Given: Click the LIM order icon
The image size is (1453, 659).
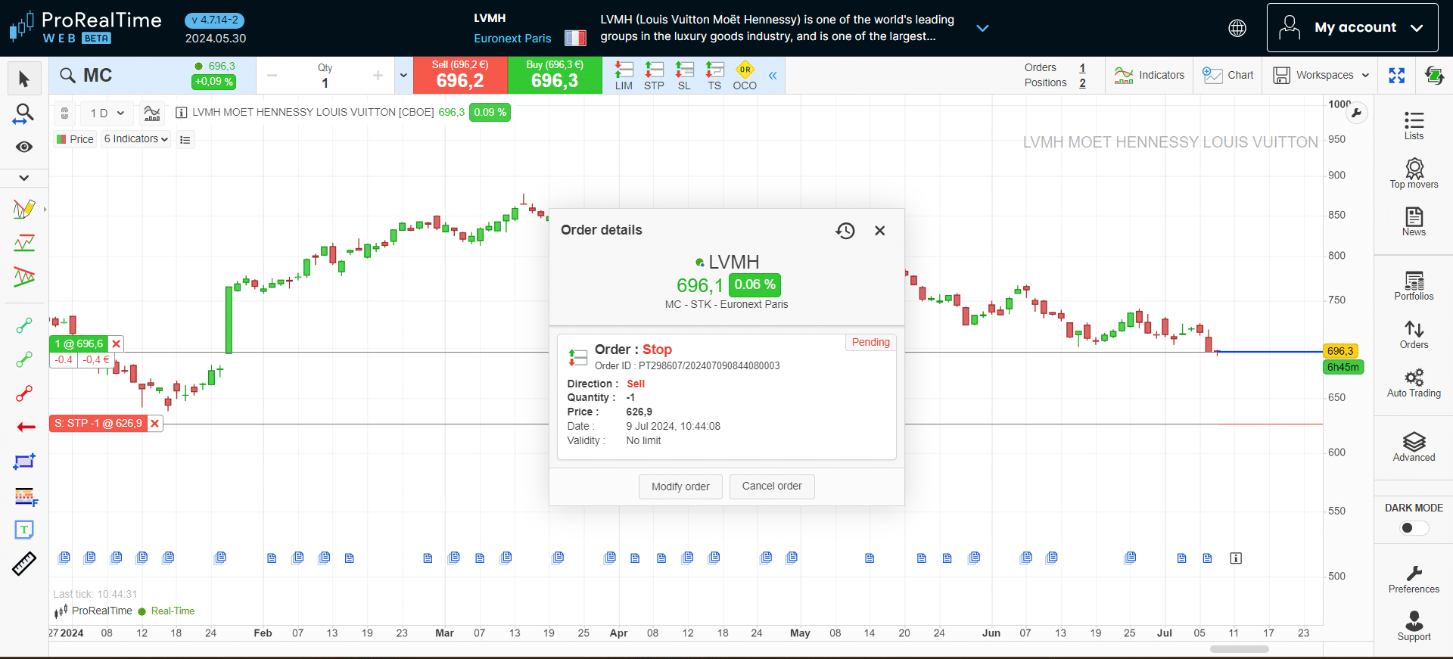Looking at the screenshot, I should [624, 76].
